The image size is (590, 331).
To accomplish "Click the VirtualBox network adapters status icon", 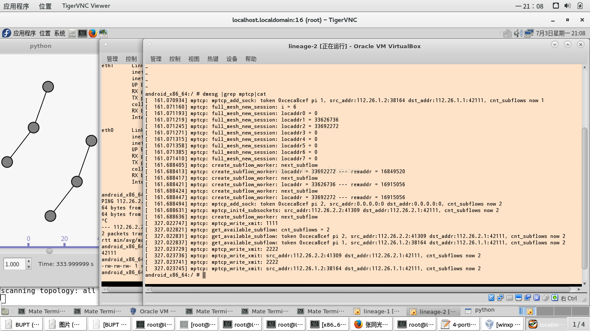I will [501, 298].
